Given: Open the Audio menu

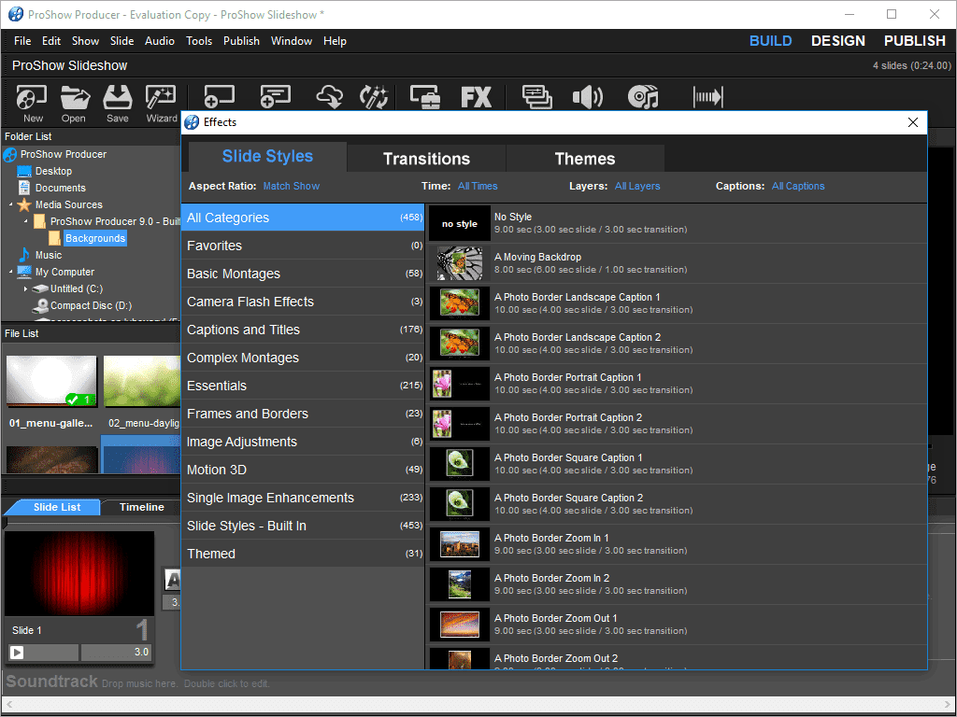Looking at the screenshot, I should coord(159,41).
